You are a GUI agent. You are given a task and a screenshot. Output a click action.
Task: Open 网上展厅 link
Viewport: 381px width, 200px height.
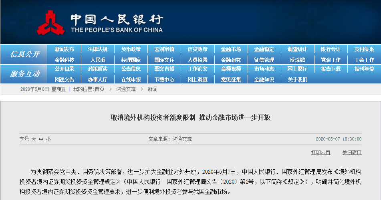coord(297,69)
